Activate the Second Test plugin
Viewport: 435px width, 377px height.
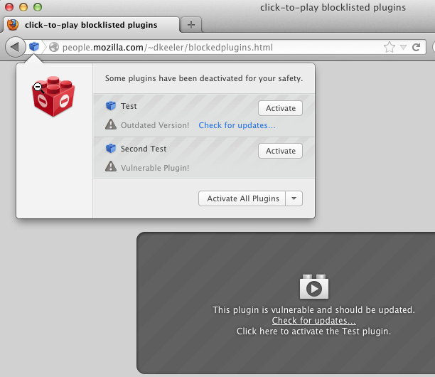pos(280,151)
